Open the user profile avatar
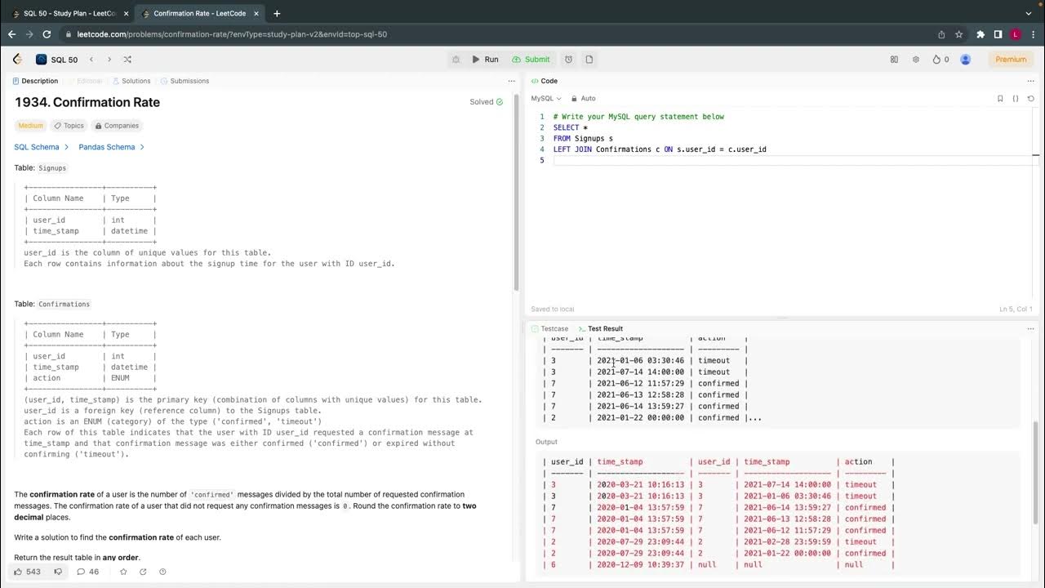This screenshot has width=1045, height=588. 966,60
